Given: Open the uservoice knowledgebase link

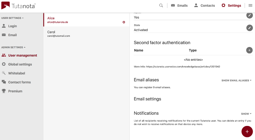Looking at the screenshot, I should [x=183, y=66].
